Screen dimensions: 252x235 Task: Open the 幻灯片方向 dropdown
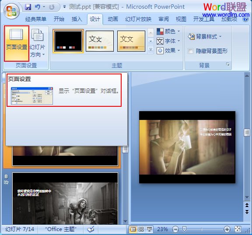tap(37, 43)
